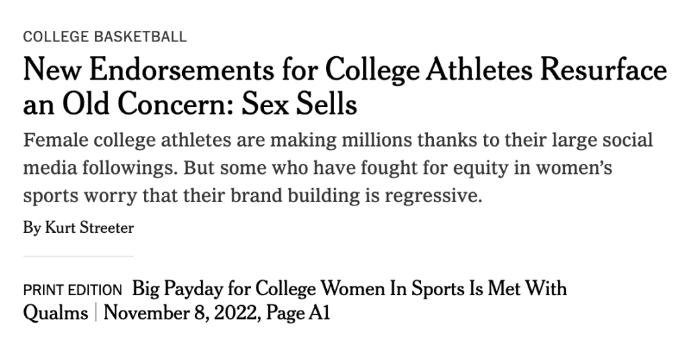Click the Kurt Streeter author link
This screenshot has height=346, width=685.
tap(89, 228)
